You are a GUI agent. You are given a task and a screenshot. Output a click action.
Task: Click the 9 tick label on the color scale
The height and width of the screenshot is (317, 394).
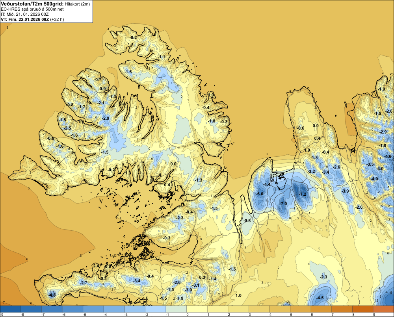click(374, 315)
